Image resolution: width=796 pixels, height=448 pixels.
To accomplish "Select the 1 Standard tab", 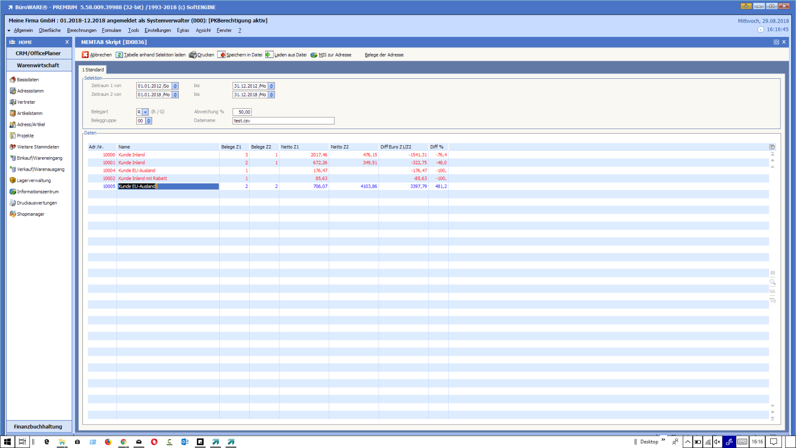I will (x=93, y=70).
